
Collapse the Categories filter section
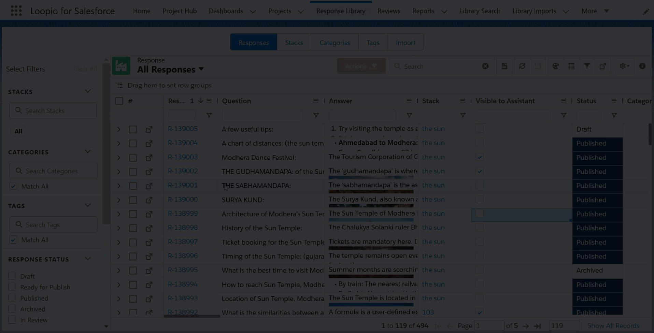coord(88,152)
